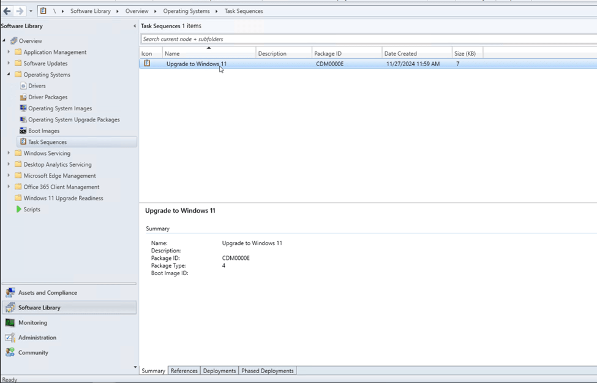The image size is (597, 383).
Task: Select the Upgrade to Windows 11 row
Action: click(x=196, y=64)
